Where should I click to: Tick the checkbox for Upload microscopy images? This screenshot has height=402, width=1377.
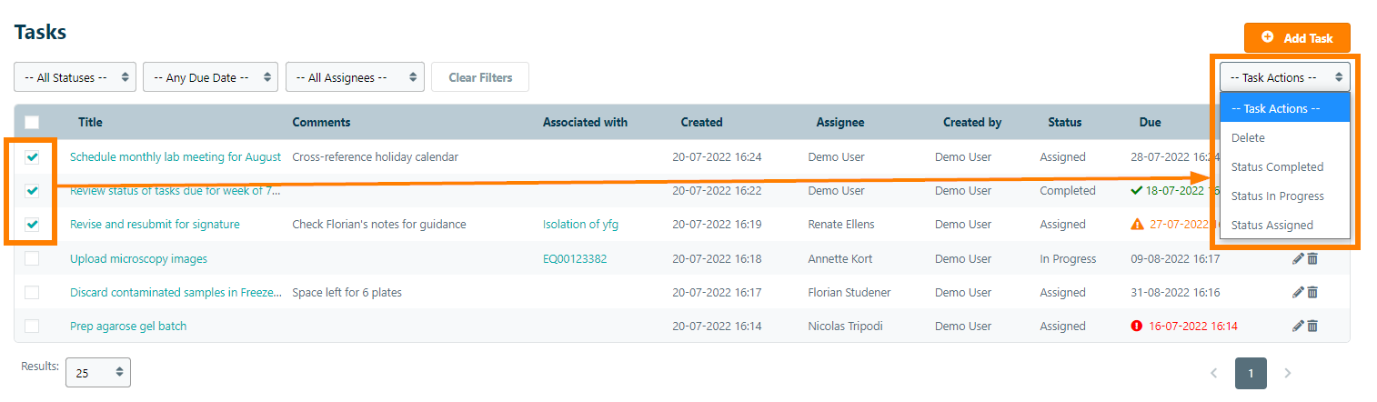click(32, 258)
